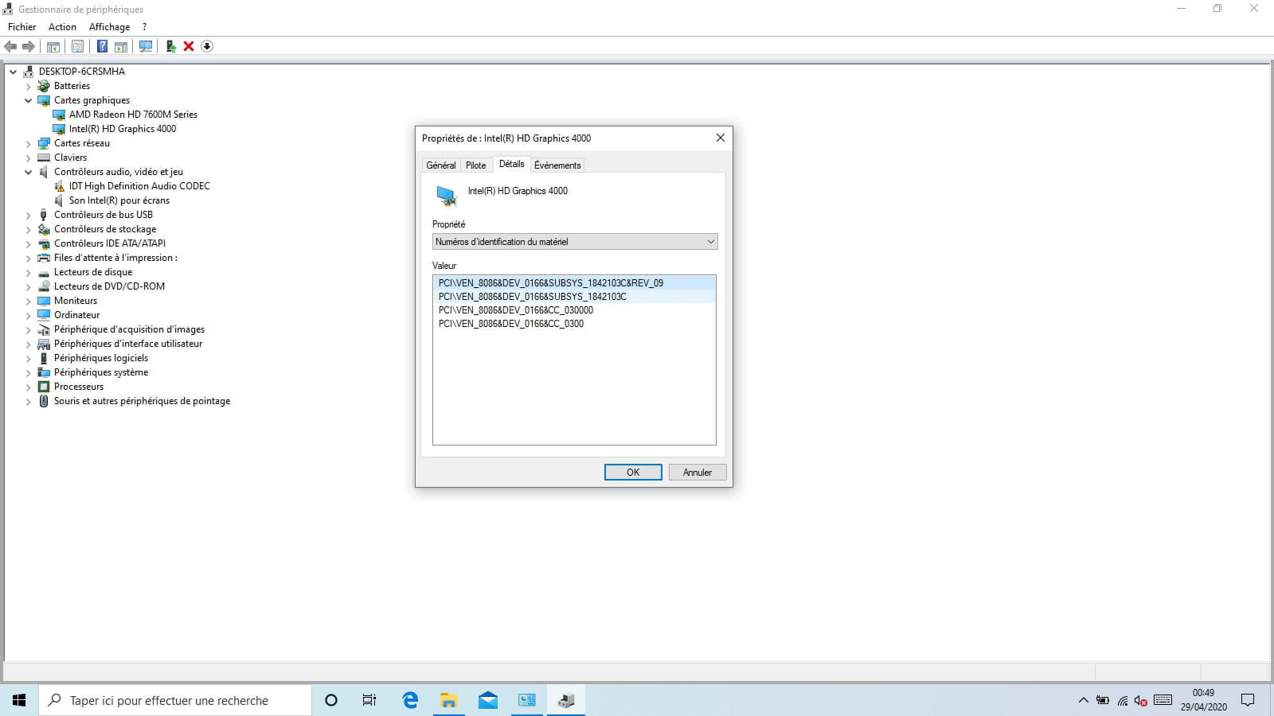Click Périphérique d'acquisition d'images category
This screenshot has height=716, width=1274.
tap(129, 329)
